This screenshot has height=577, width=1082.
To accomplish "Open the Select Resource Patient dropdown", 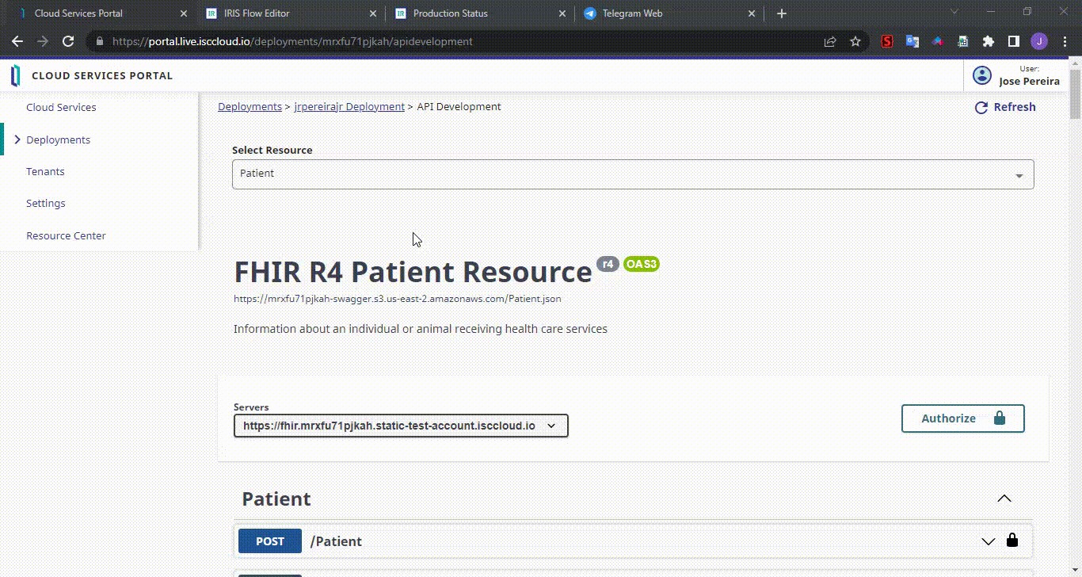I will (x=632, y=174).
